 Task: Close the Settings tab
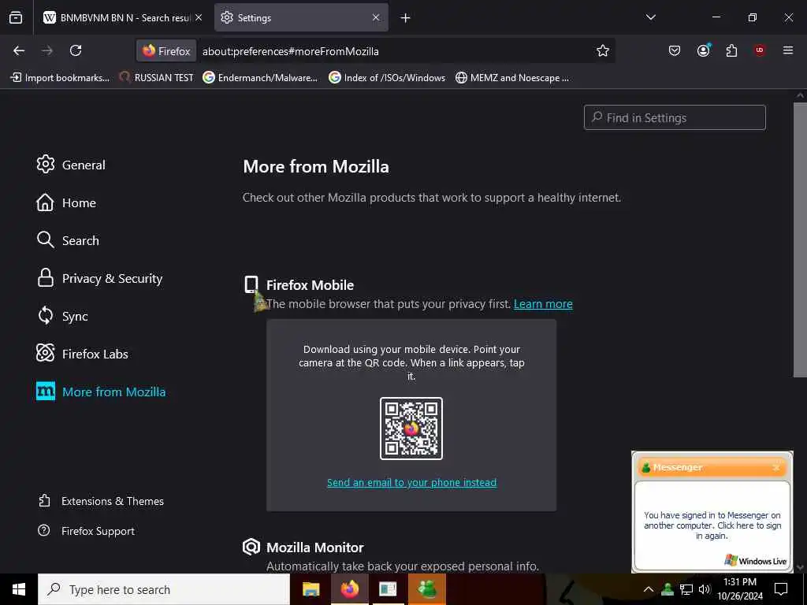pyautogui.click(x=376, y=17)
